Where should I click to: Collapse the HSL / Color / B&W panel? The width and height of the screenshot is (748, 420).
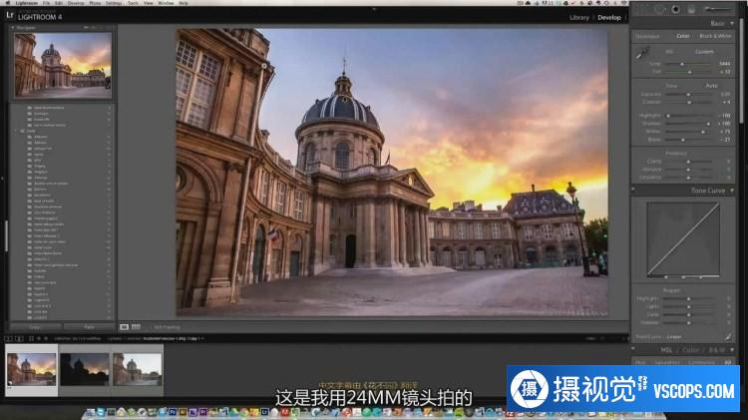tap(732, 350)
